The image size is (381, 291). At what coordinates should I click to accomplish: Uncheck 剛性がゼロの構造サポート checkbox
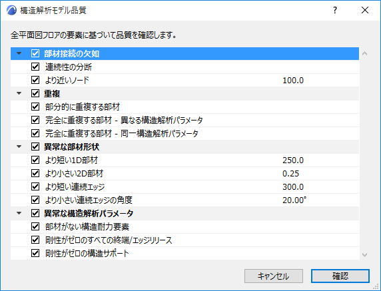(35, 253)
